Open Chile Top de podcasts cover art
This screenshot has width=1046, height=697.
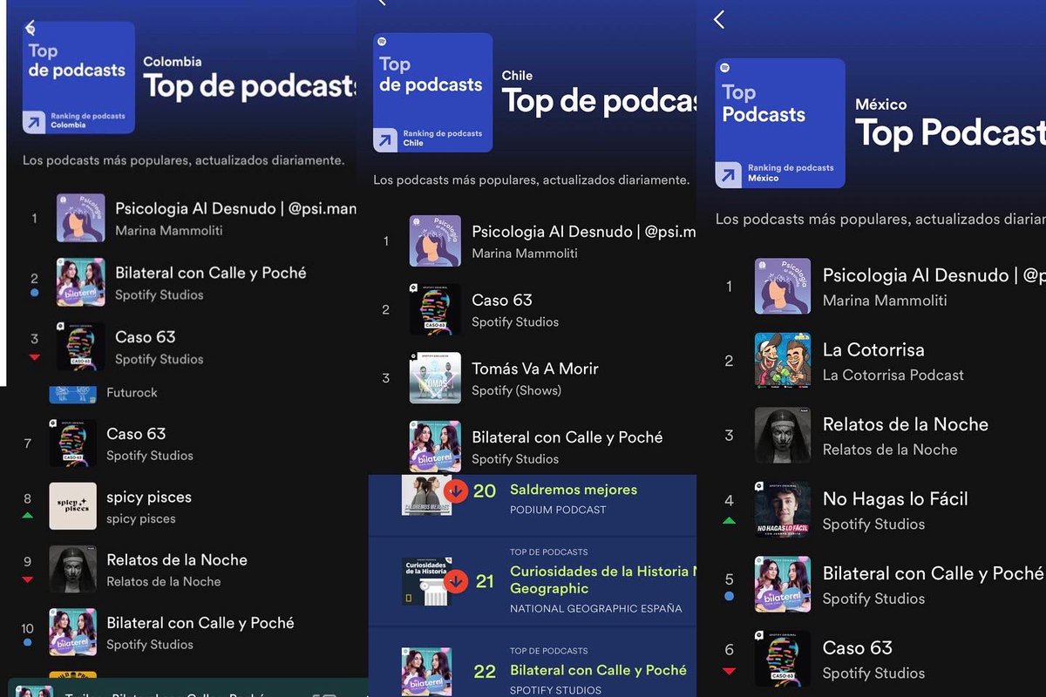[x=433, y=93]
